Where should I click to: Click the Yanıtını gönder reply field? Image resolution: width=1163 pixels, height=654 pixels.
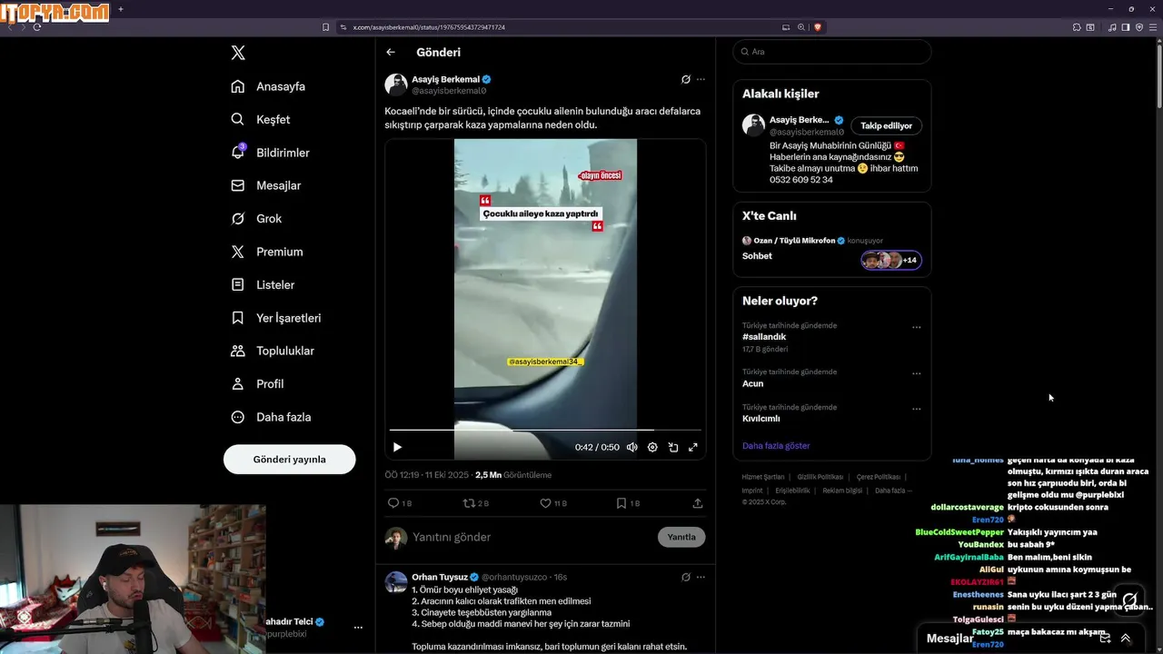click(532, 537)
